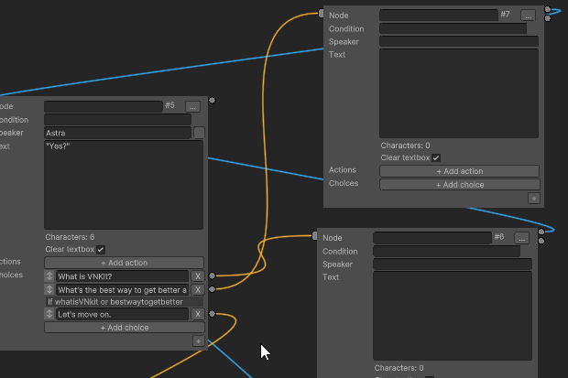Image resolution: width=568 pixels, height=378 pixels.
Task: Click the small square toggle beside Astra speaker field
Action: coord(199,133)
